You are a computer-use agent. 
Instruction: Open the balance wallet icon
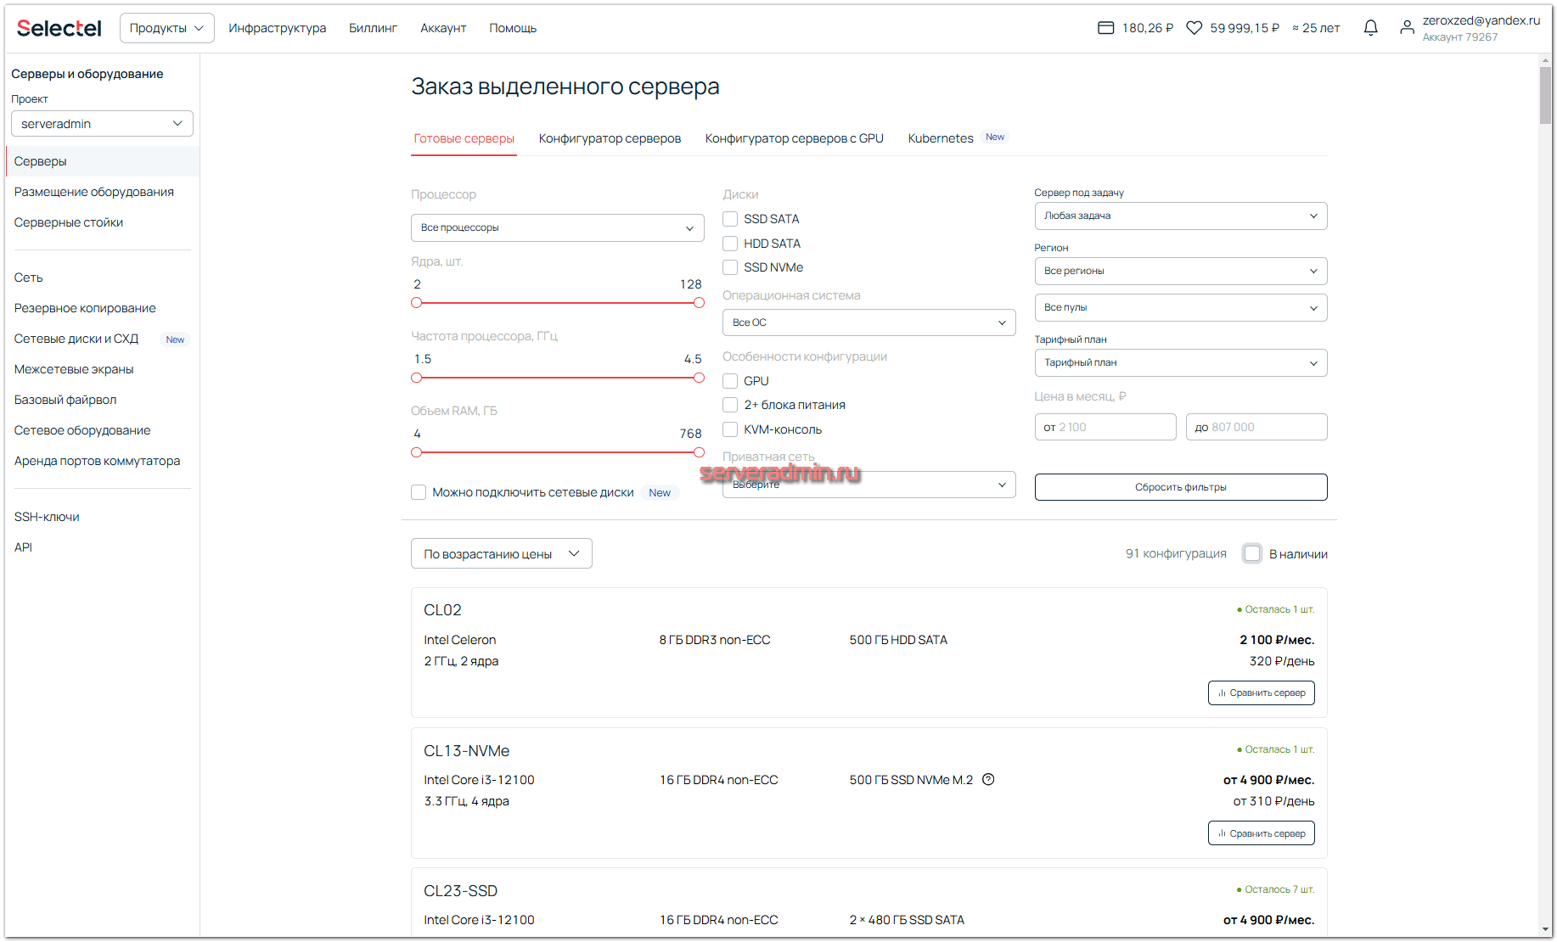coord(1105,28)
